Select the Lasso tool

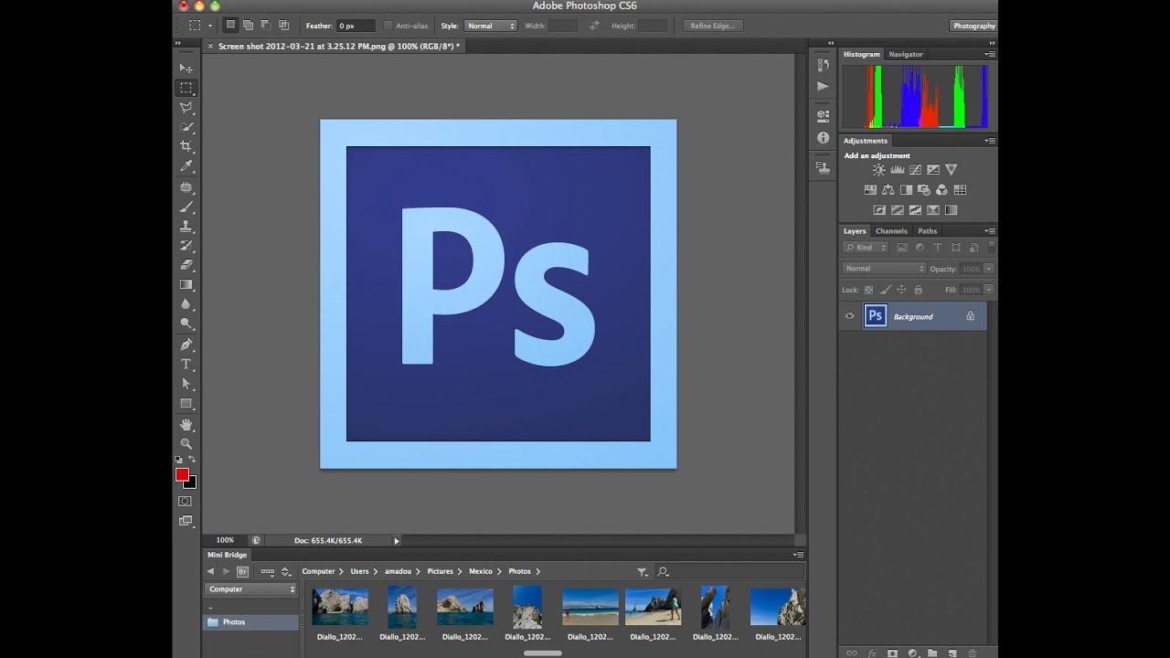point(186,107)
